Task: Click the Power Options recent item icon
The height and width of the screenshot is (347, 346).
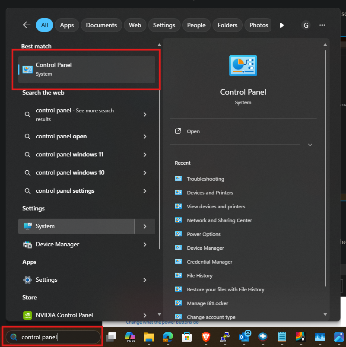Action: coord(178,234)
